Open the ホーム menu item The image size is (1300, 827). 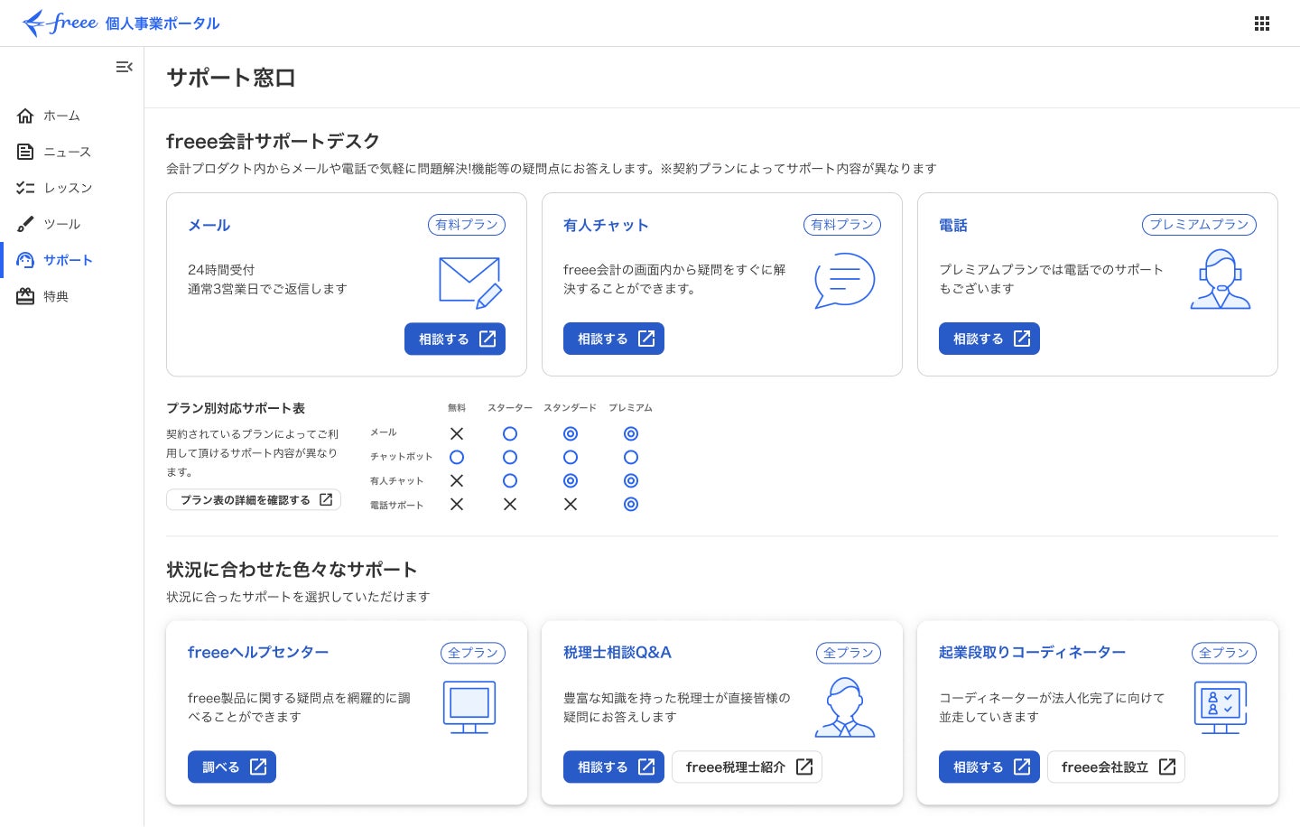click(72, 116)
